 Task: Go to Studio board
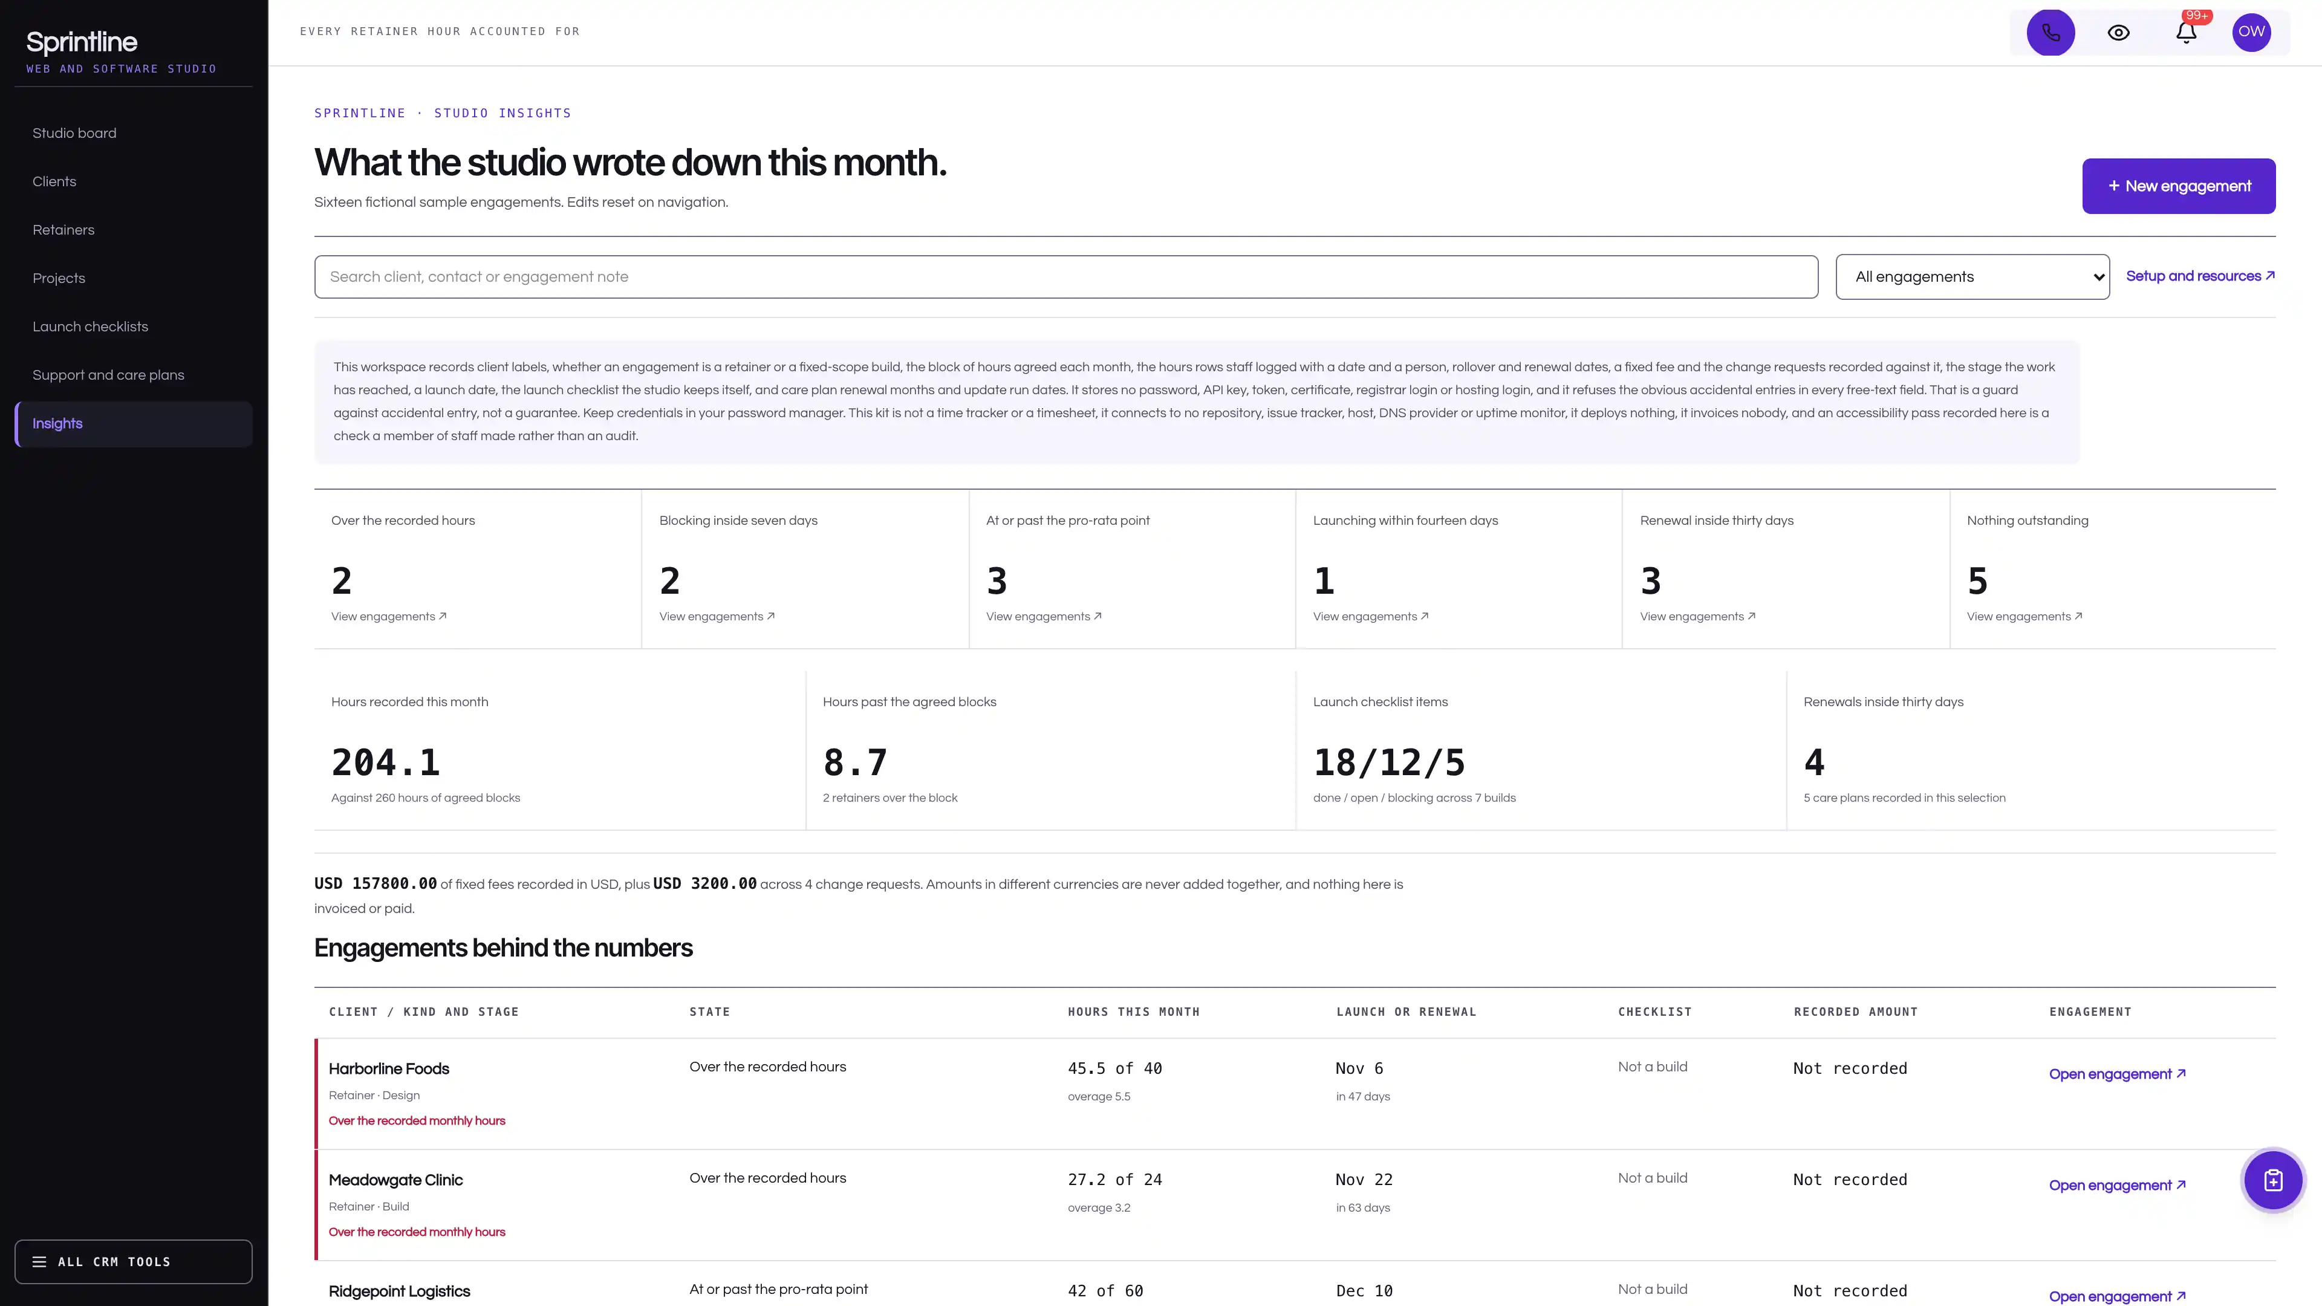tap(134, 134)
